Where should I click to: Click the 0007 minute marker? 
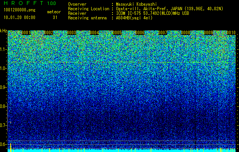[x=163, y=33]
